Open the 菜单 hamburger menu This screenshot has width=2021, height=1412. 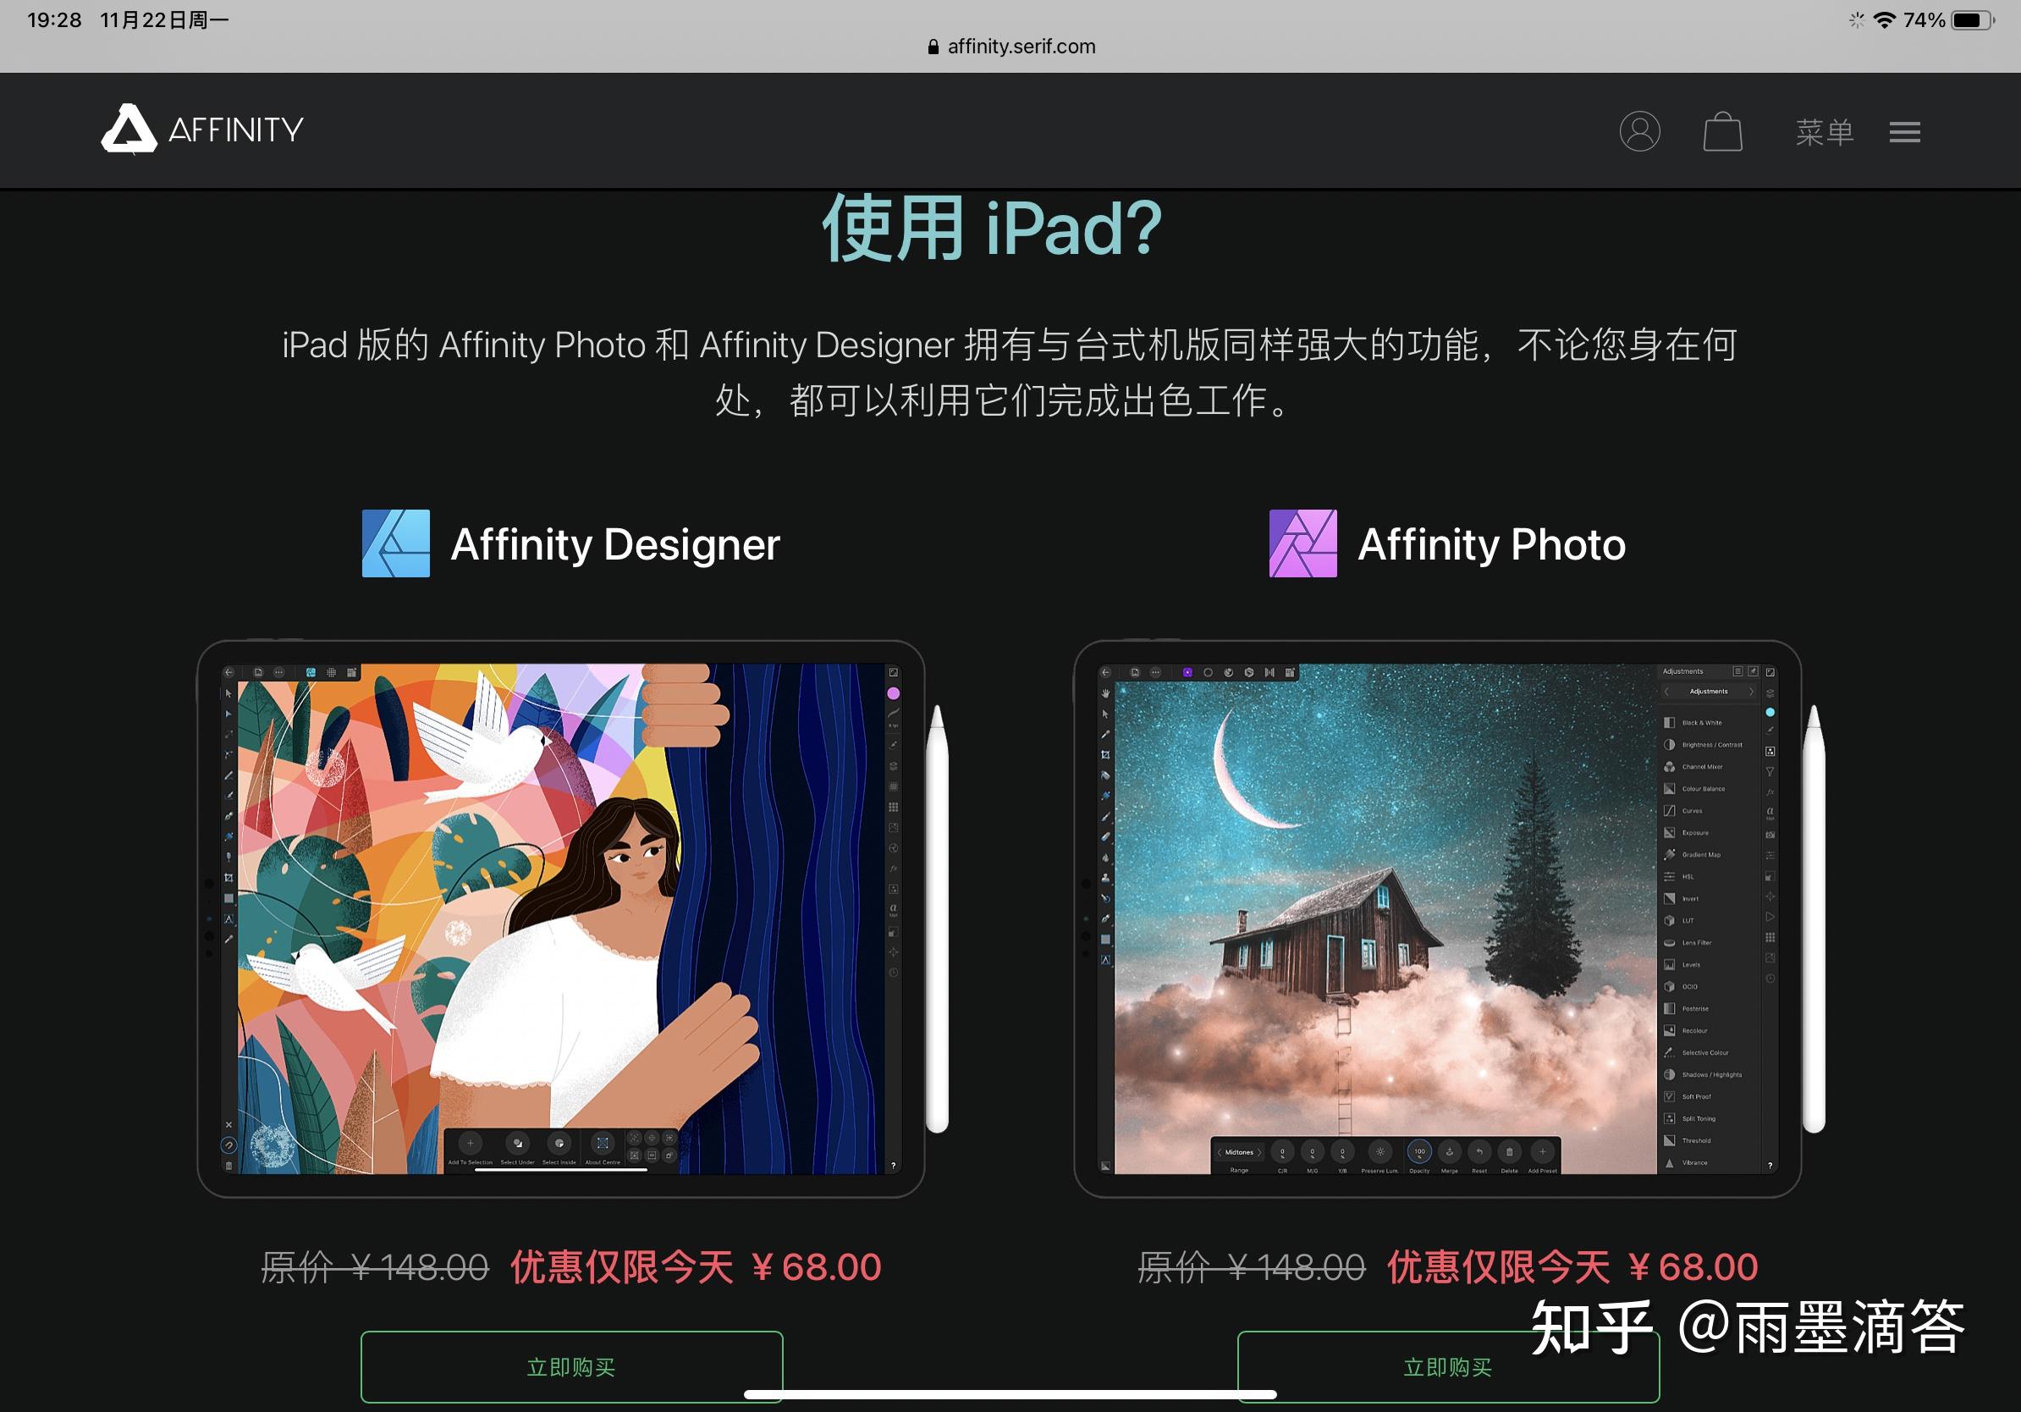[1859, 132]
